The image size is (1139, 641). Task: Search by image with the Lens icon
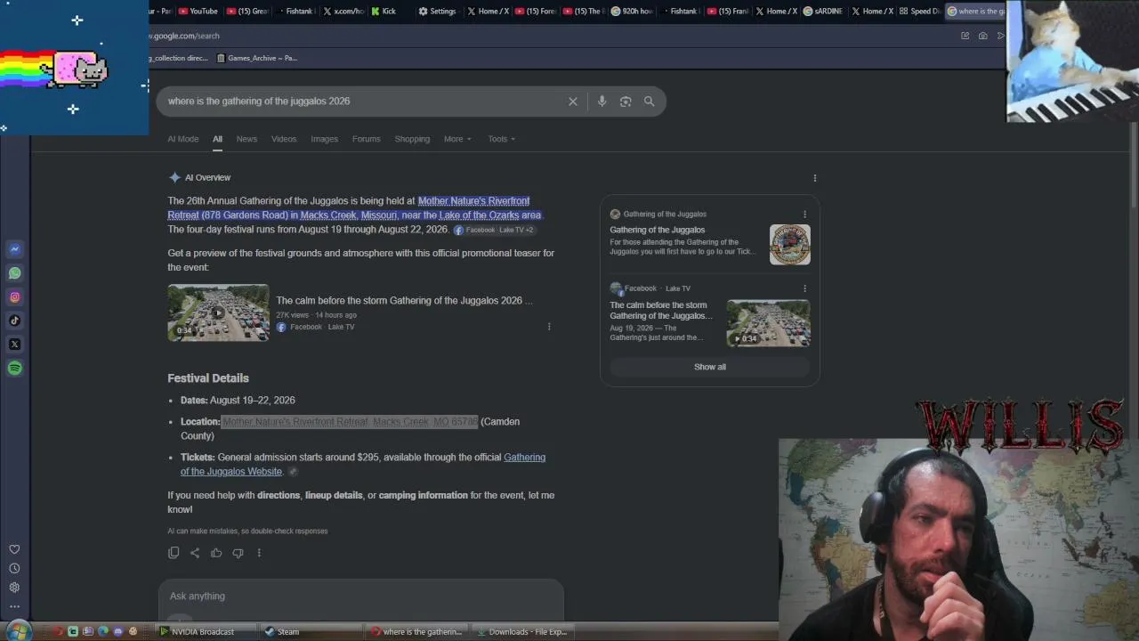click(626, 101)
